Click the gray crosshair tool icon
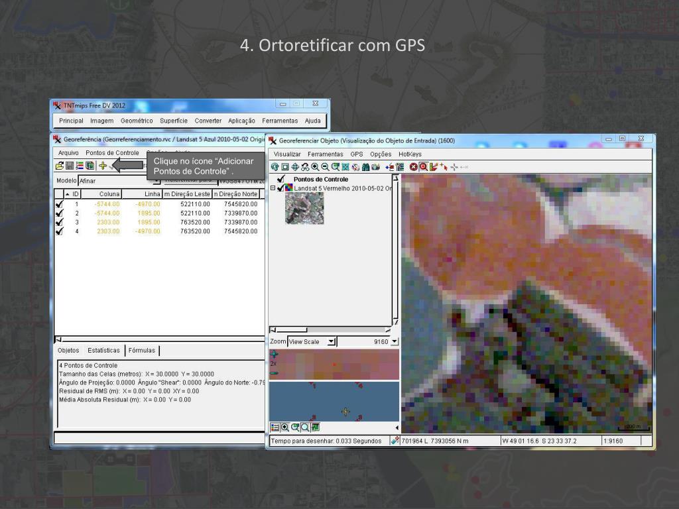The height and width of the screenshot is (509, 679). click(454, 167)
